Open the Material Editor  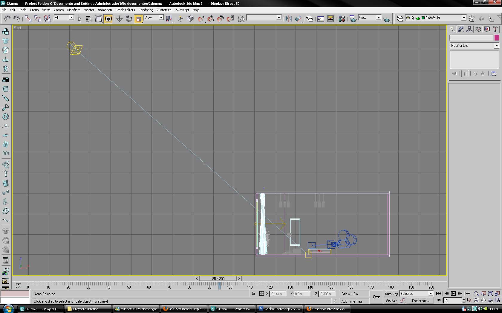342,19
